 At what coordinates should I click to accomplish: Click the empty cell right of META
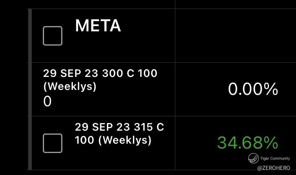coord(235,36)
